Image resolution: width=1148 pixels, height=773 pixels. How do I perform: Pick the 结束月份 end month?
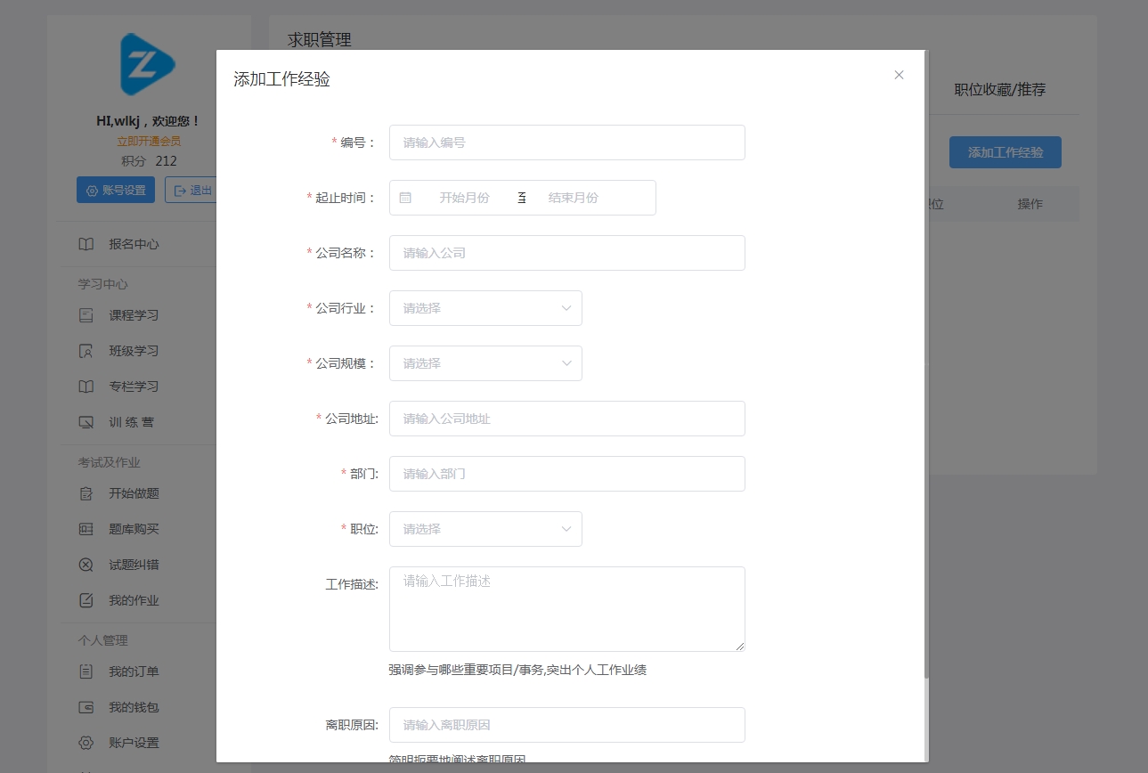pyautogui.click(x=573, y=198)
